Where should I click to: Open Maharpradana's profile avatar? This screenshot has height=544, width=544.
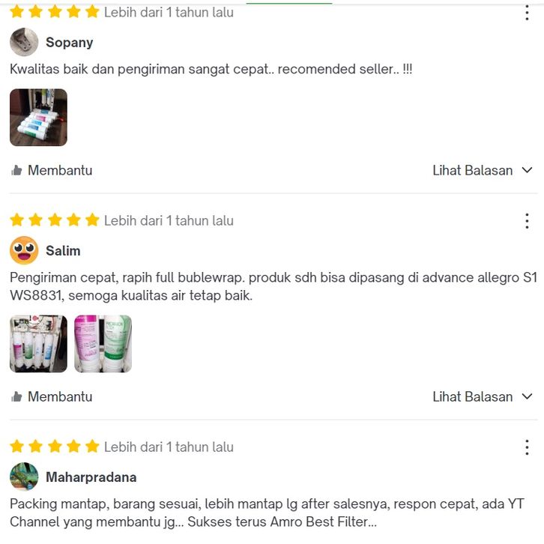click(x=24, y=477)
